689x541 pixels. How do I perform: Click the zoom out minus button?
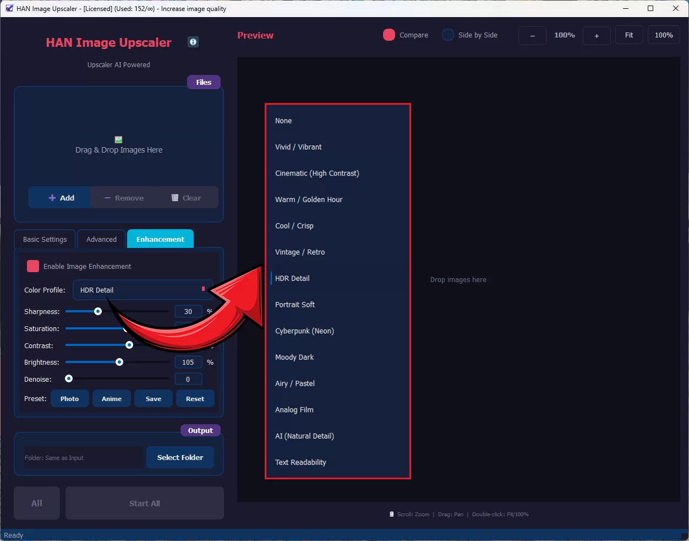tap(532, 35)
